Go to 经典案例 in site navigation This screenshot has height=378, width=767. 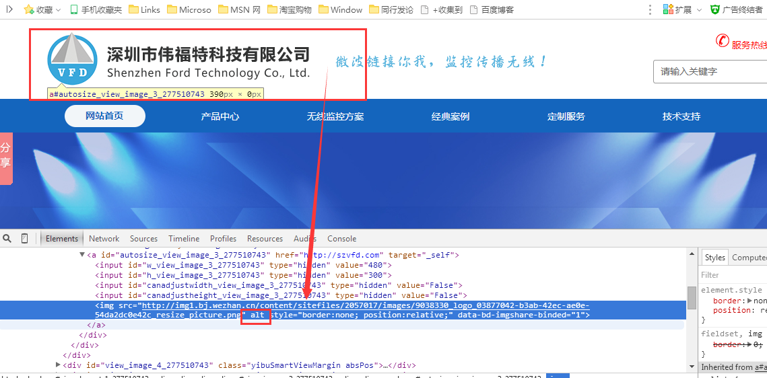(451, 116)
